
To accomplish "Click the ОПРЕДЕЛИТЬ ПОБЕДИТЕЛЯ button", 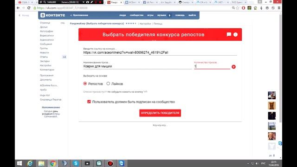I will click(x=160, y=113).
